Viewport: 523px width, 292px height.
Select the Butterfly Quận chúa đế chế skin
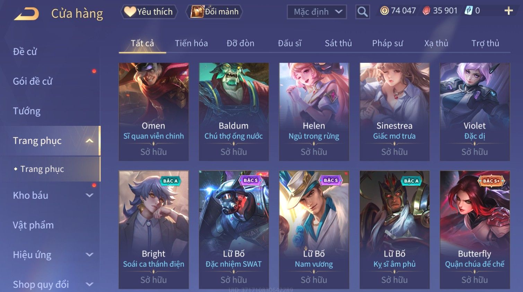[x=474, y=230]
